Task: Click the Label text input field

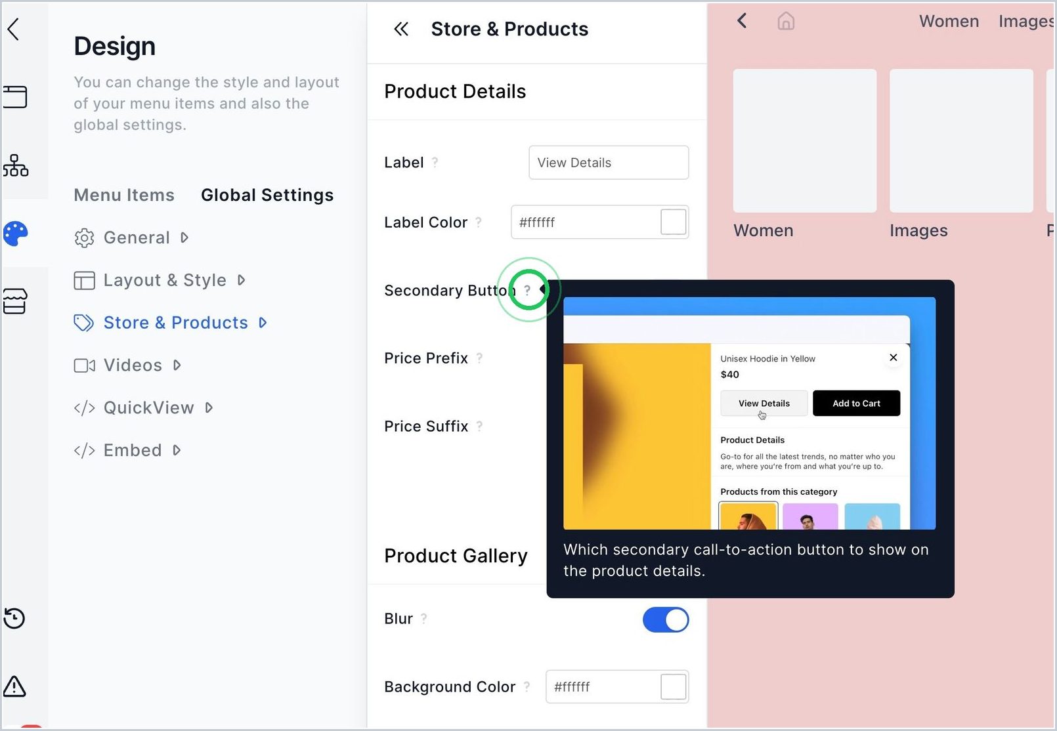Action: (x=609, y=163)
